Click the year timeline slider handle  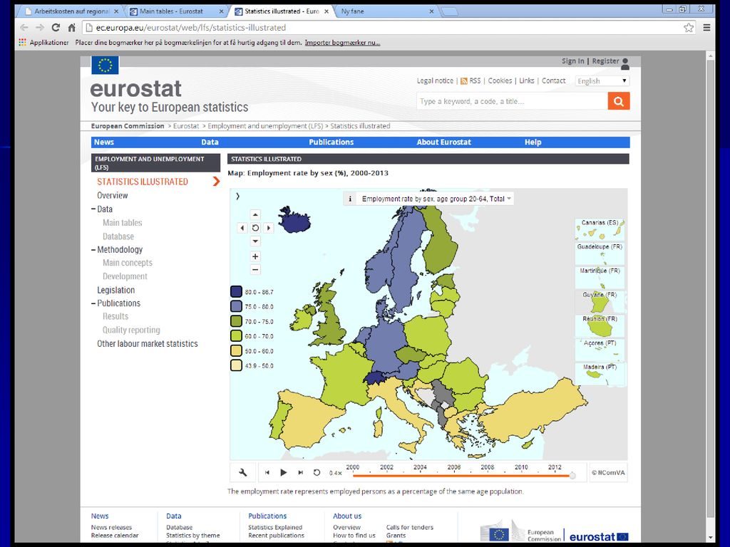coord(572,475)
